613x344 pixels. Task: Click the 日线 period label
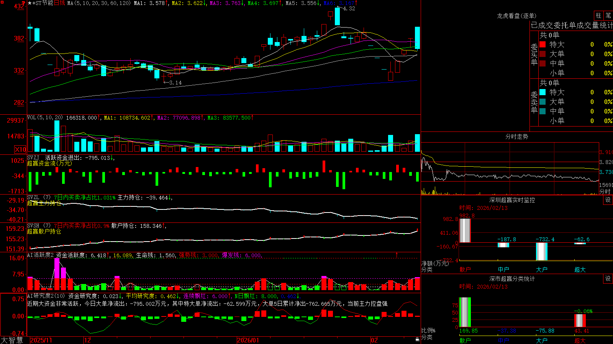pyautogui.click(x=59, y=3)
